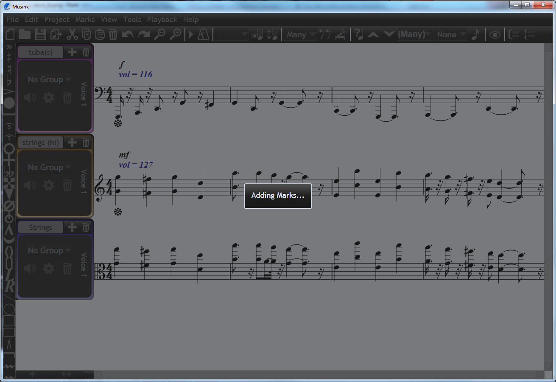Open the Many tuplet dropdown

pos(300,34)
